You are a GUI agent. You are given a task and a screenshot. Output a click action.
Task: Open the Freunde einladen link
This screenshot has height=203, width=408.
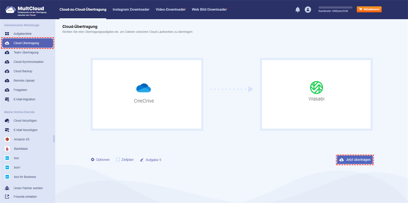[25, 197]
